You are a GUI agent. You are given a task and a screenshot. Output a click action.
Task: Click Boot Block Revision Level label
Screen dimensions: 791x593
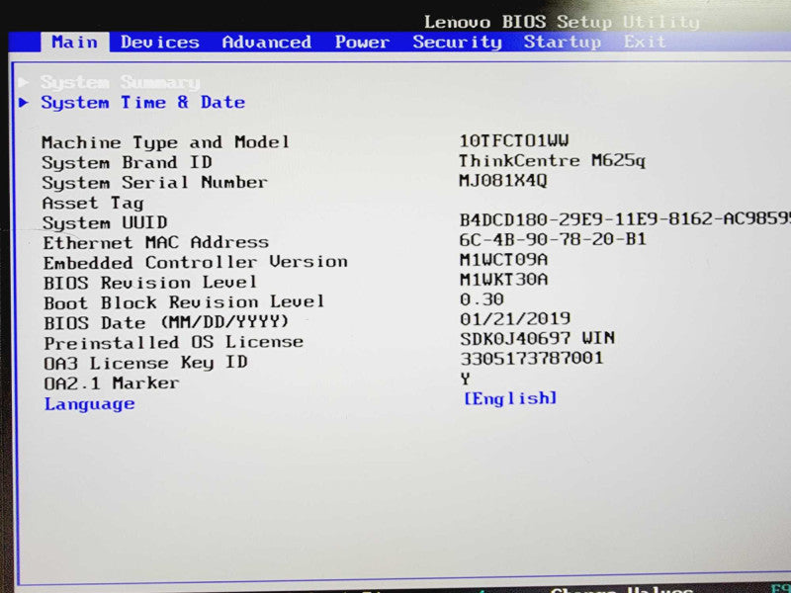click(184, 302)
